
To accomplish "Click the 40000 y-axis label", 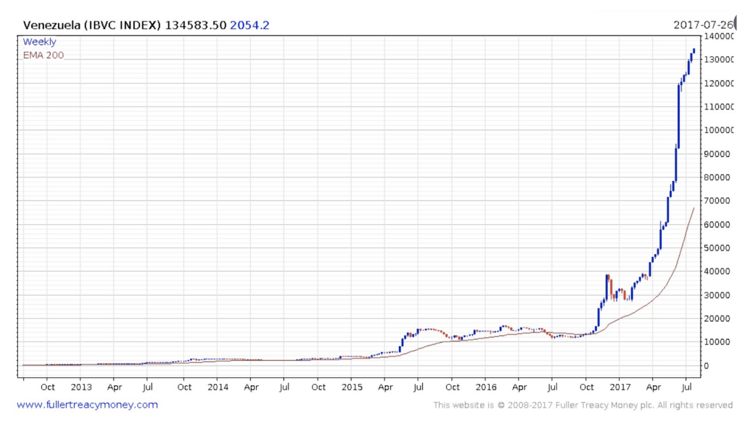I will coord(717,271).
